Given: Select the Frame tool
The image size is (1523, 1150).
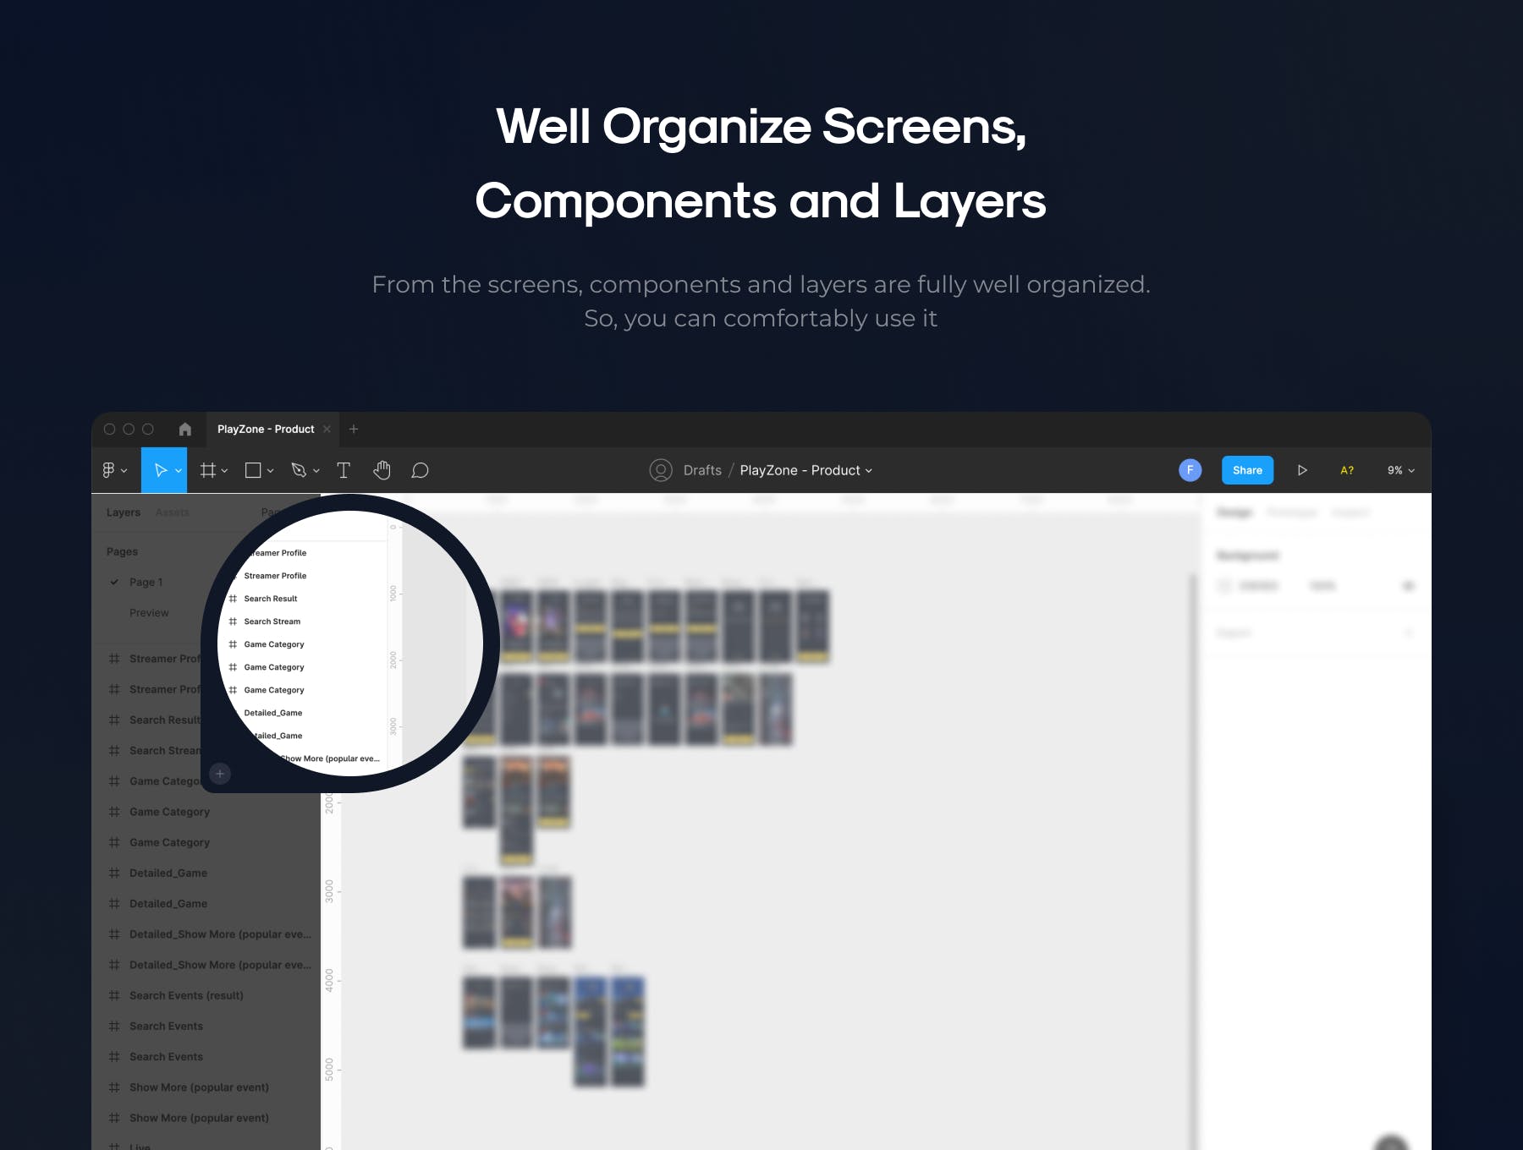Looking at the screenshot, I should [207, 470].
